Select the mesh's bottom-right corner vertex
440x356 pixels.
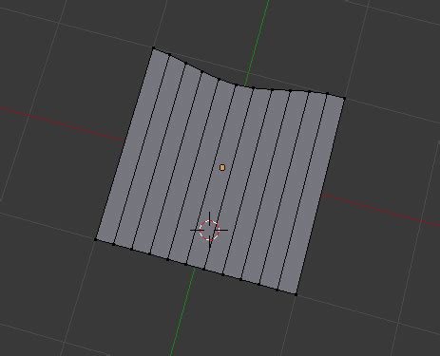tap(296, 294)
